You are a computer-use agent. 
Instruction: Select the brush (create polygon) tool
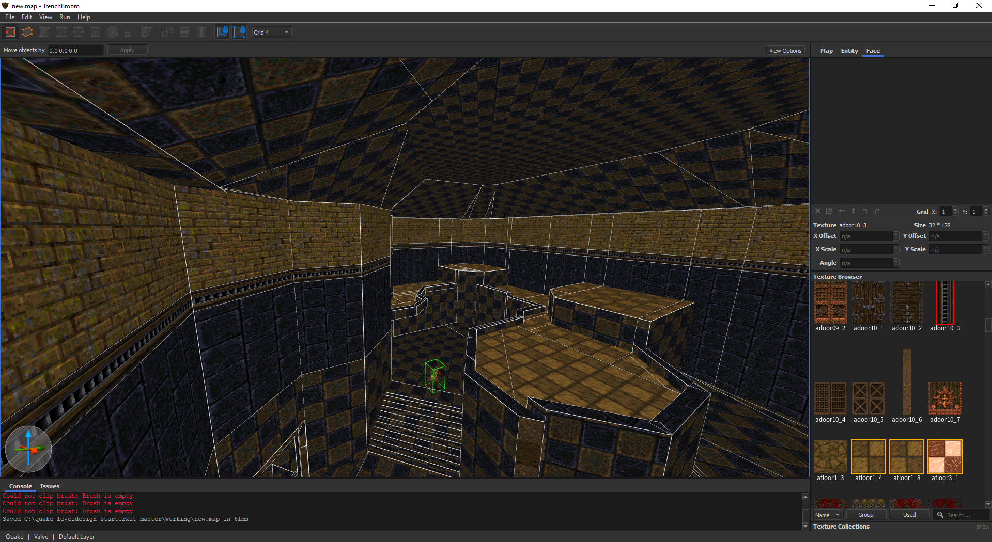click(x=27, y=32)
